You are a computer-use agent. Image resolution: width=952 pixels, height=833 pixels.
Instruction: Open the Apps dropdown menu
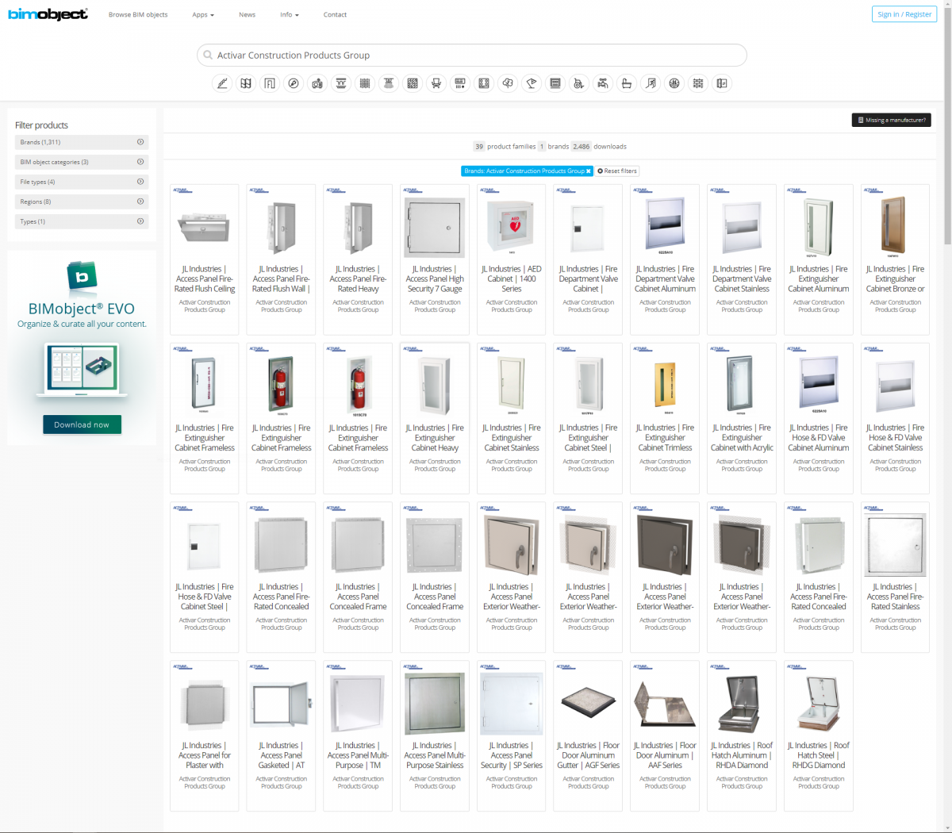202,14
